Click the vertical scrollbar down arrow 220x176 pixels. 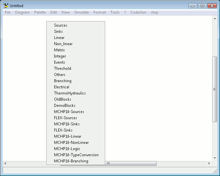pos(215,158)
